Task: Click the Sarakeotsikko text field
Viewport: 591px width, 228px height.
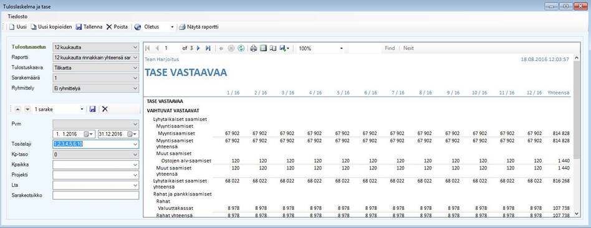Action: 96,196
